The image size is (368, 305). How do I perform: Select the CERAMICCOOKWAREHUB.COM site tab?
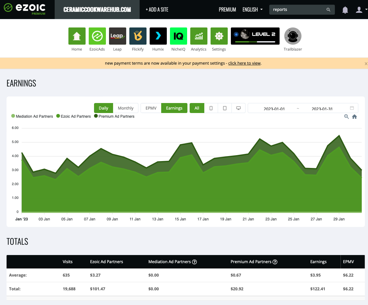click(97, 10)
